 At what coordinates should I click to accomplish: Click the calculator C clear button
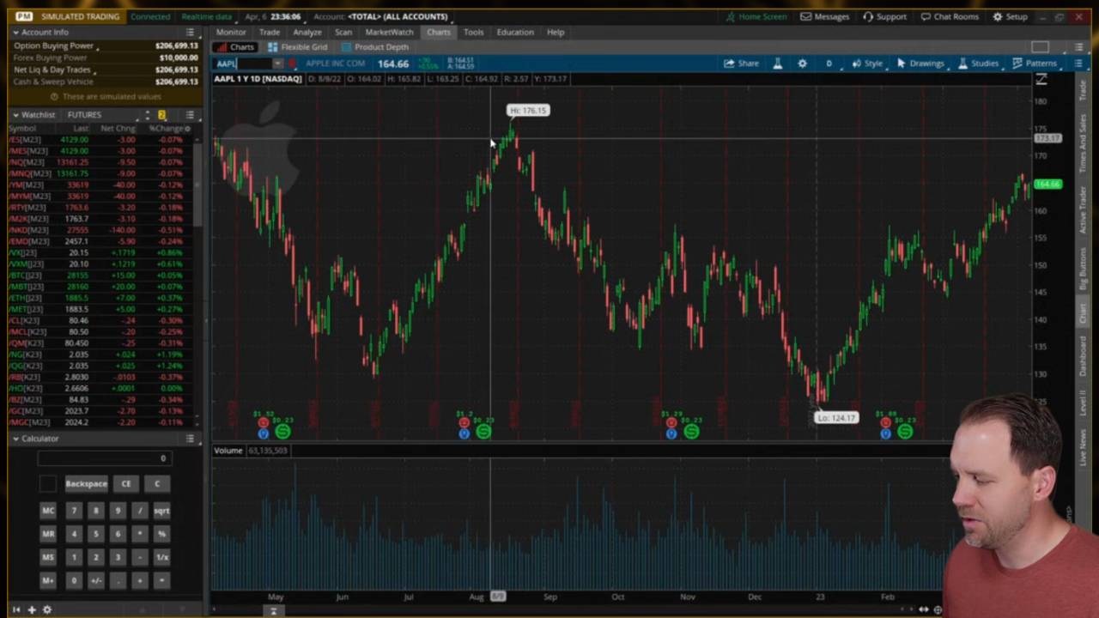tap(157, 484)
